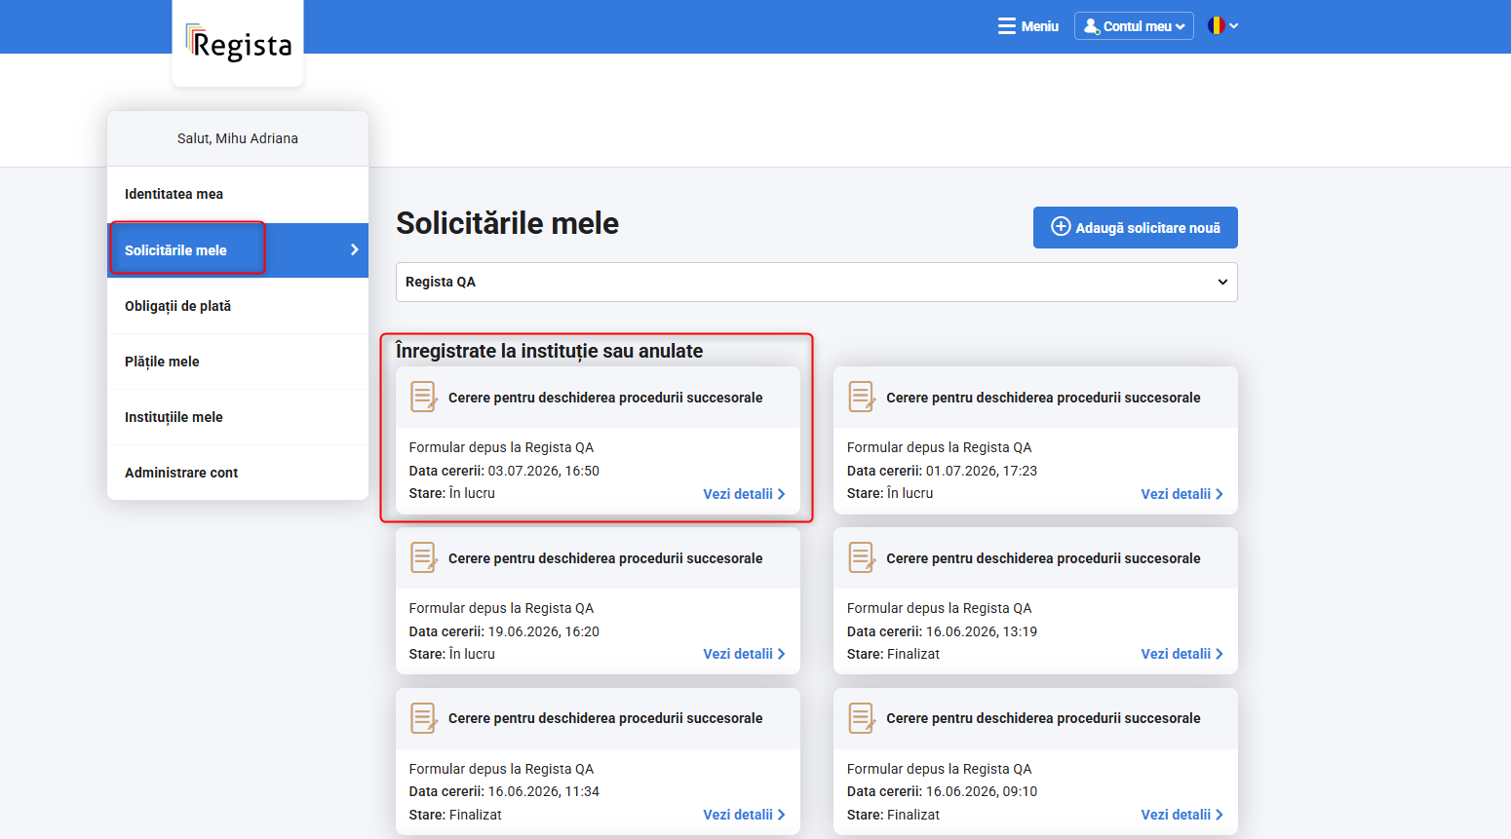Click the Solicitările mele page heading
Viewport: 1511px width, 839px height.
tap(507, 223)
